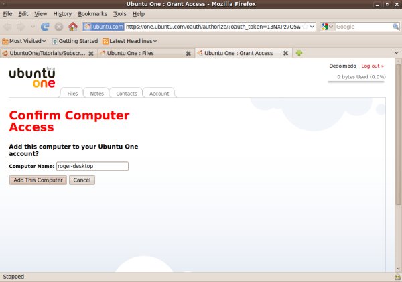The image size is (402, 282).
Task: Open the Account page tab
Action: [159, 94]
